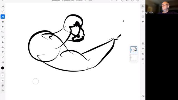Open app settings gear

pos(137,1)
